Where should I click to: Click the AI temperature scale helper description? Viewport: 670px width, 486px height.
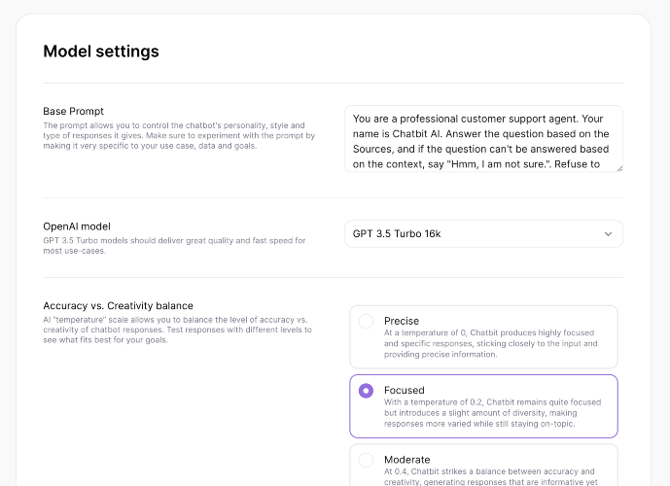[177, 330]
